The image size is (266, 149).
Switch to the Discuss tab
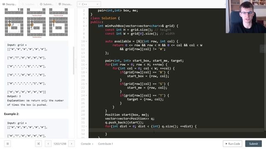pos(65,4)
